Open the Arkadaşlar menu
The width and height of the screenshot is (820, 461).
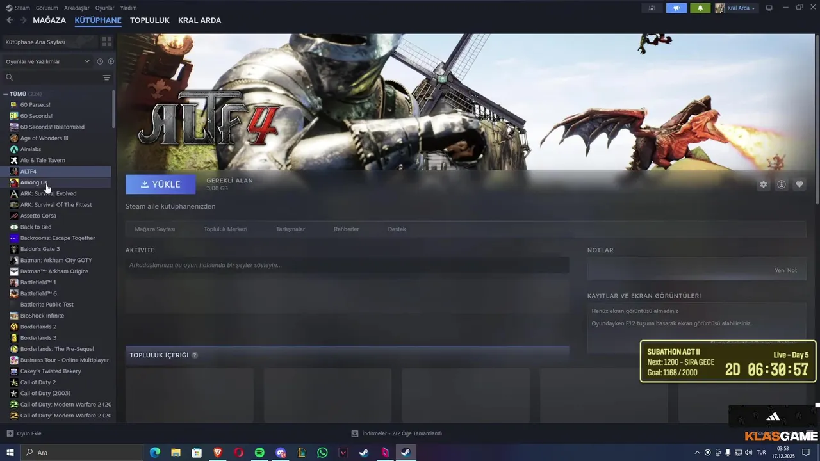click(x=77, y=8)
